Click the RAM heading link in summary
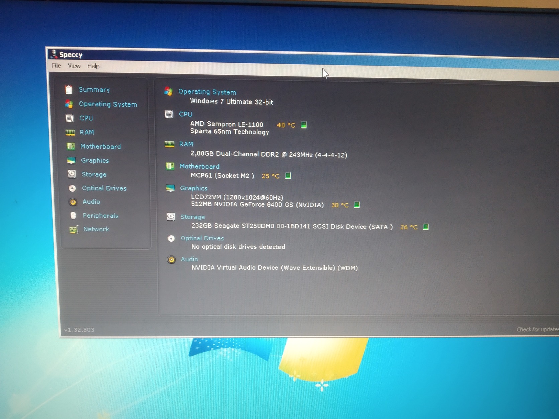Screen dimensions: 559x419 click(186, 144)
